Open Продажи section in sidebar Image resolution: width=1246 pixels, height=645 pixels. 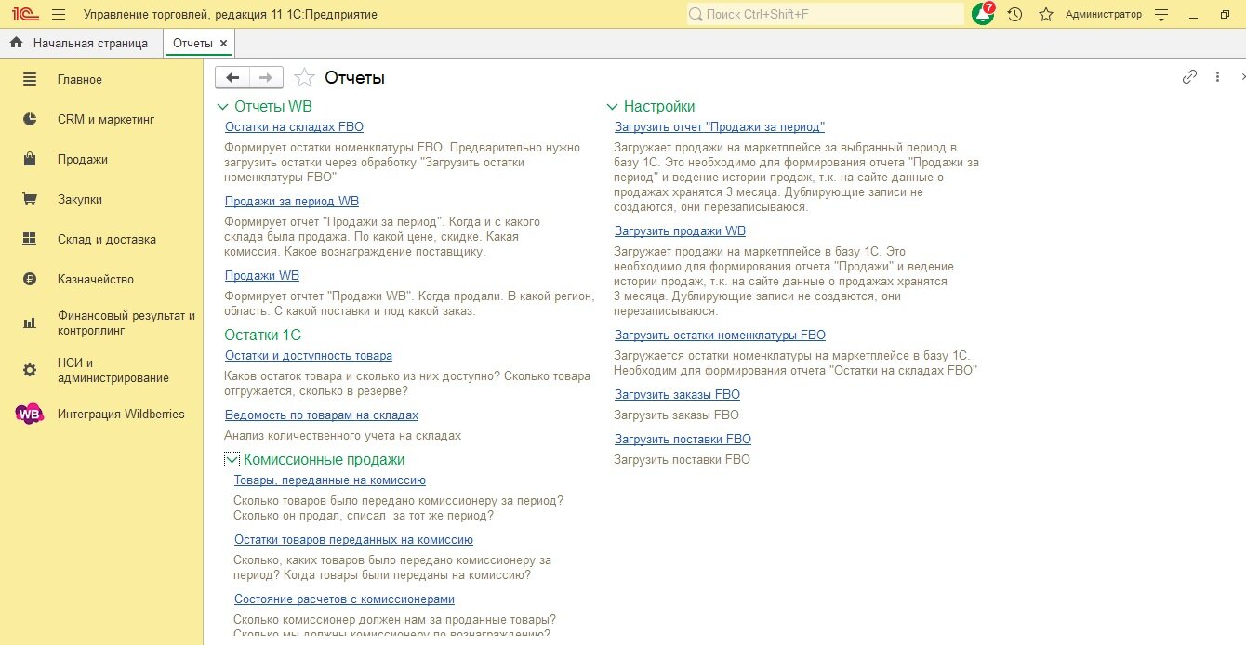pos(83,160)
